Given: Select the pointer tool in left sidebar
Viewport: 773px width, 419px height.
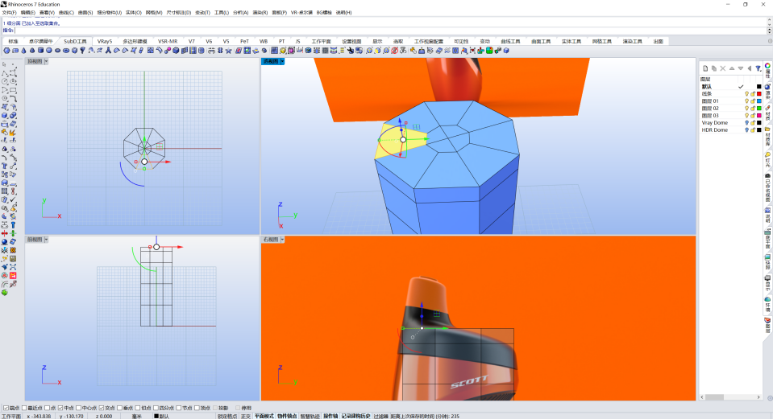Looking at the screenshot, I should pyautogui.click(x=5, y=65).
